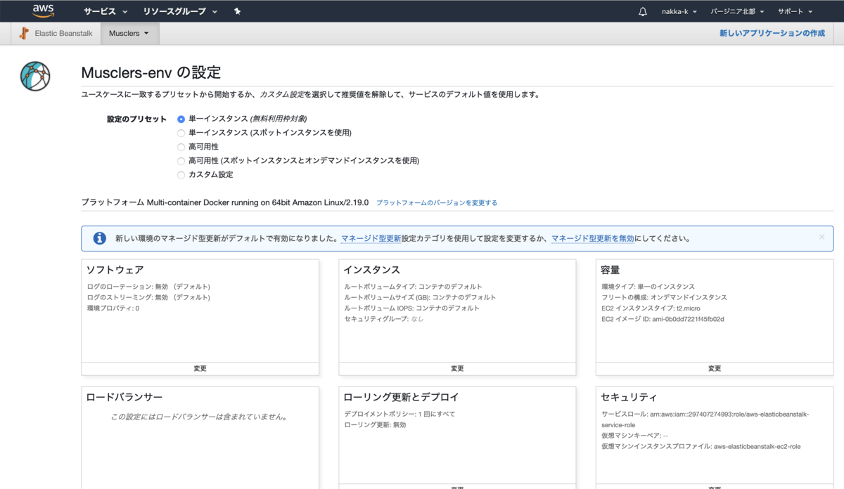Click 変更 under the インスタンス card
The image size is (844, 489).
[x=457, y=369]
